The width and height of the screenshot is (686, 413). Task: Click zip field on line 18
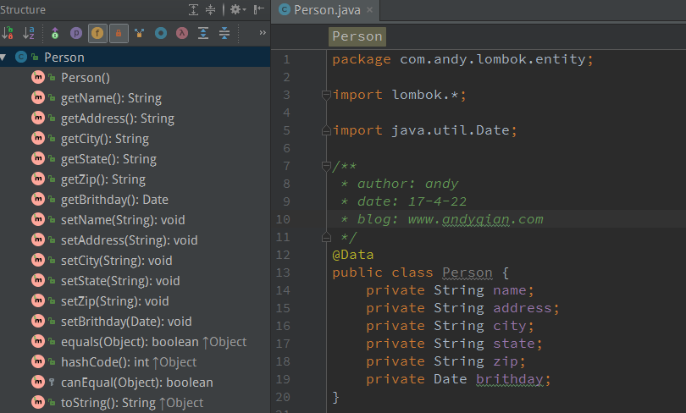pyautogui.click(x=506, y=361)
